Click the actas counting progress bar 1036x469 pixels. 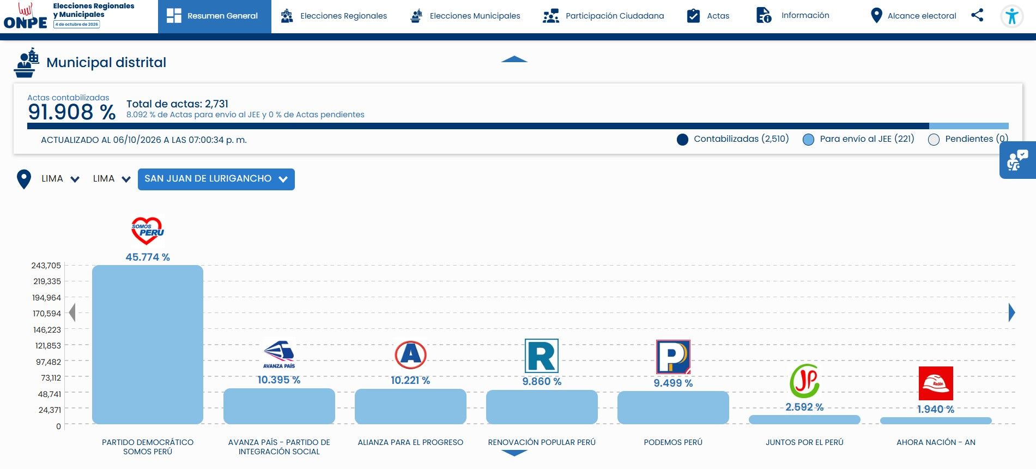pyautogui.click(x=518, y=126)
